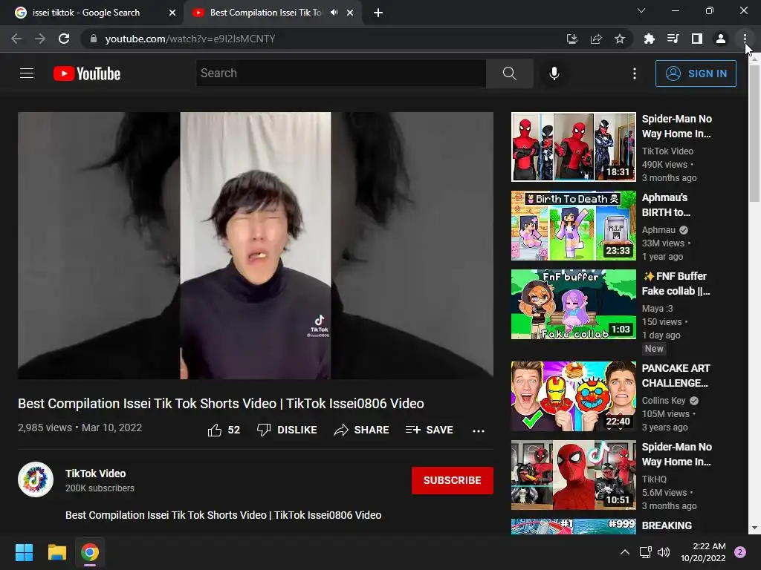761x570 pixels.
Task: Open Spider-Man No Way Home 18:31 thumbnail
Action: [x=573, y=147]
